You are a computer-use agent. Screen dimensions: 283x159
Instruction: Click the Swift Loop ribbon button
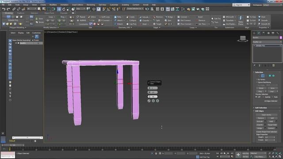104,17
